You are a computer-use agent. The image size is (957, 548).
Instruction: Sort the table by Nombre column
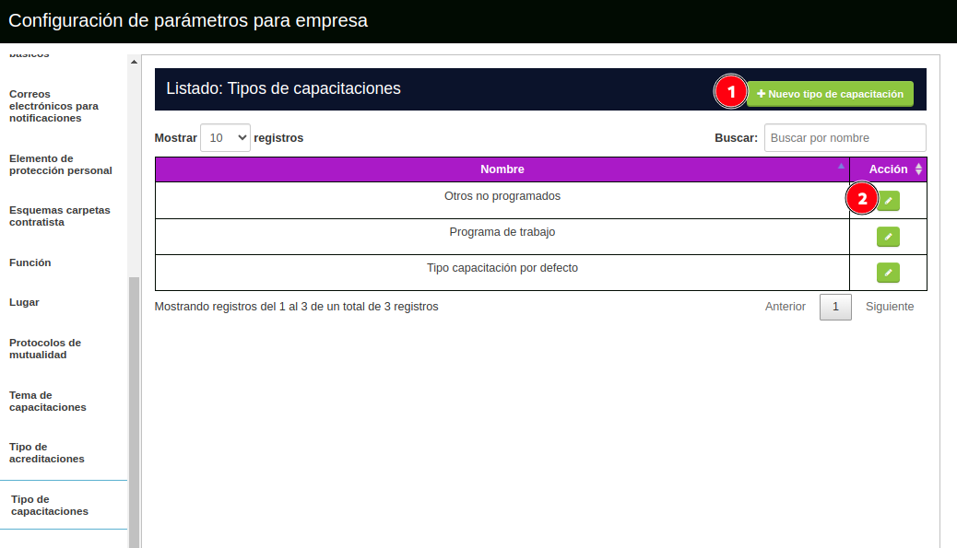[502, 169]
